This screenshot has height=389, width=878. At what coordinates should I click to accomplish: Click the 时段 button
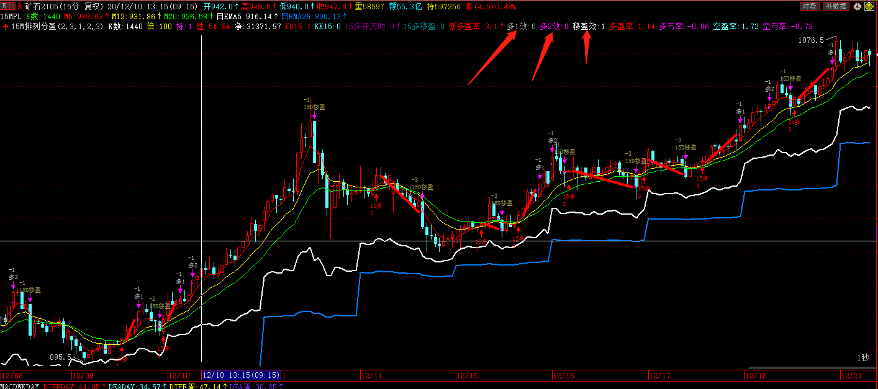point(809,6)
